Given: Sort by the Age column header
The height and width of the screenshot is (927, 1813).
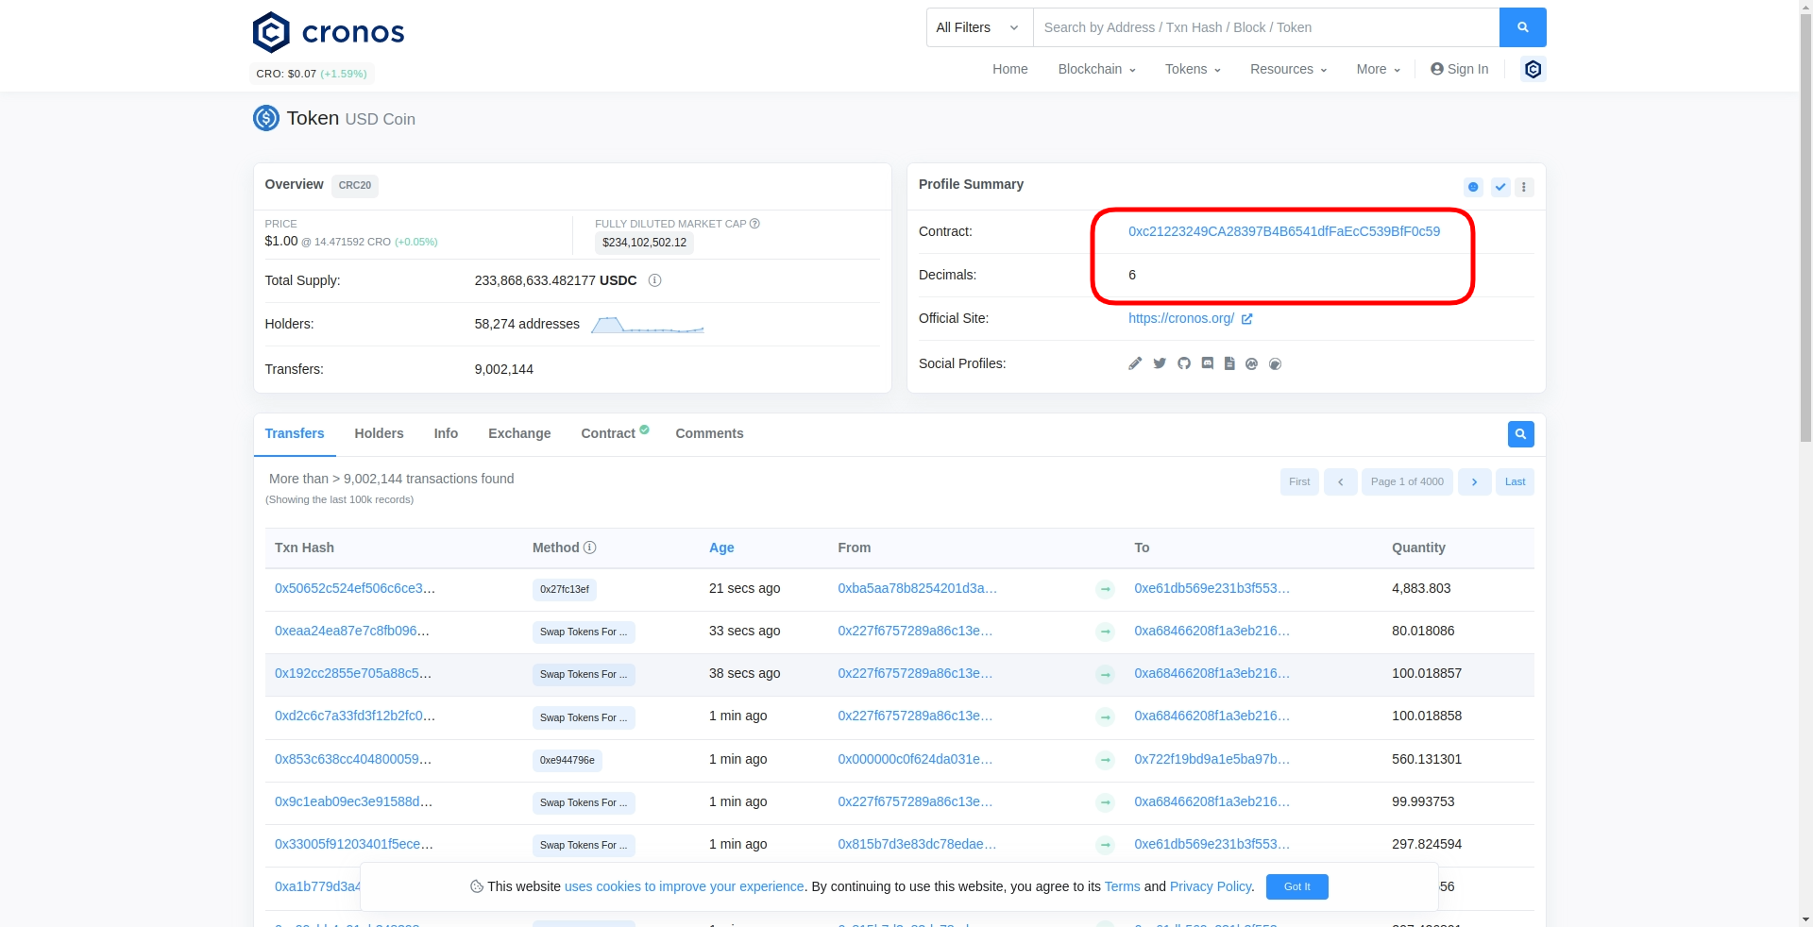Looking at the screenshot, I should [721, 548].
